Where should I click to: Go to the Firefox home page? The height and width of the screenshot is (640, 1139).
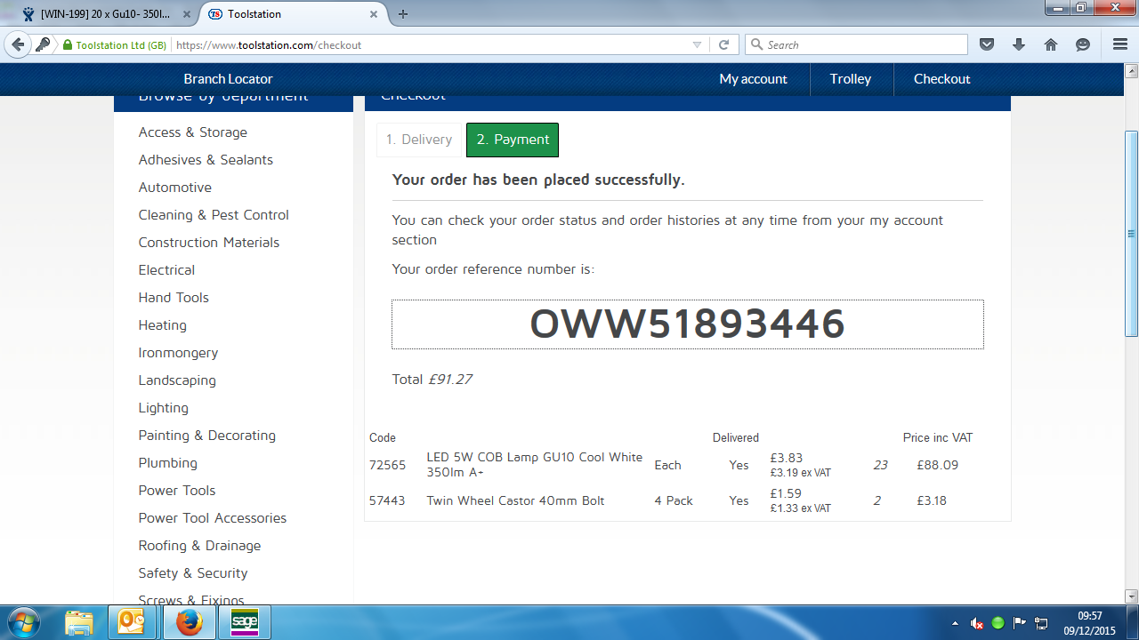[1051, 44]
